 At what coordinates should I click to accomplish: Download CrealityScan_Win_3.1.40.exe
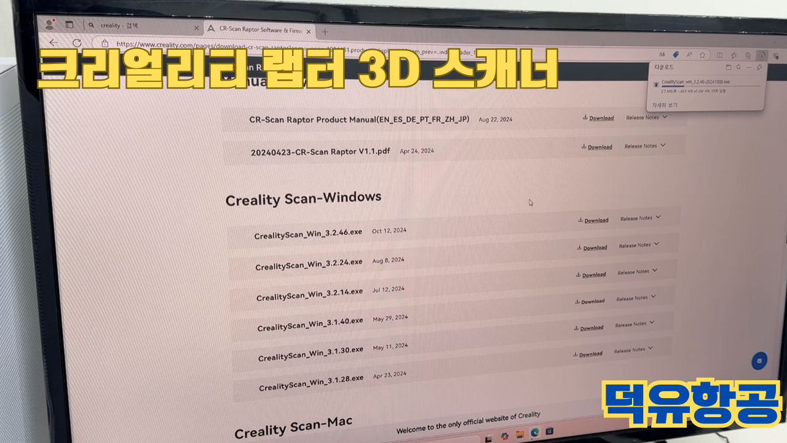tap(590, 301)
